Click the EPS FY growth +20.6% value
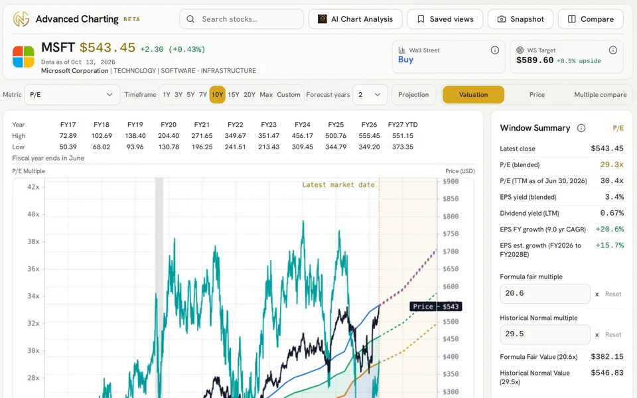This screenshot has height=398, width=637. pyautogui.click(x=609, y=230)
